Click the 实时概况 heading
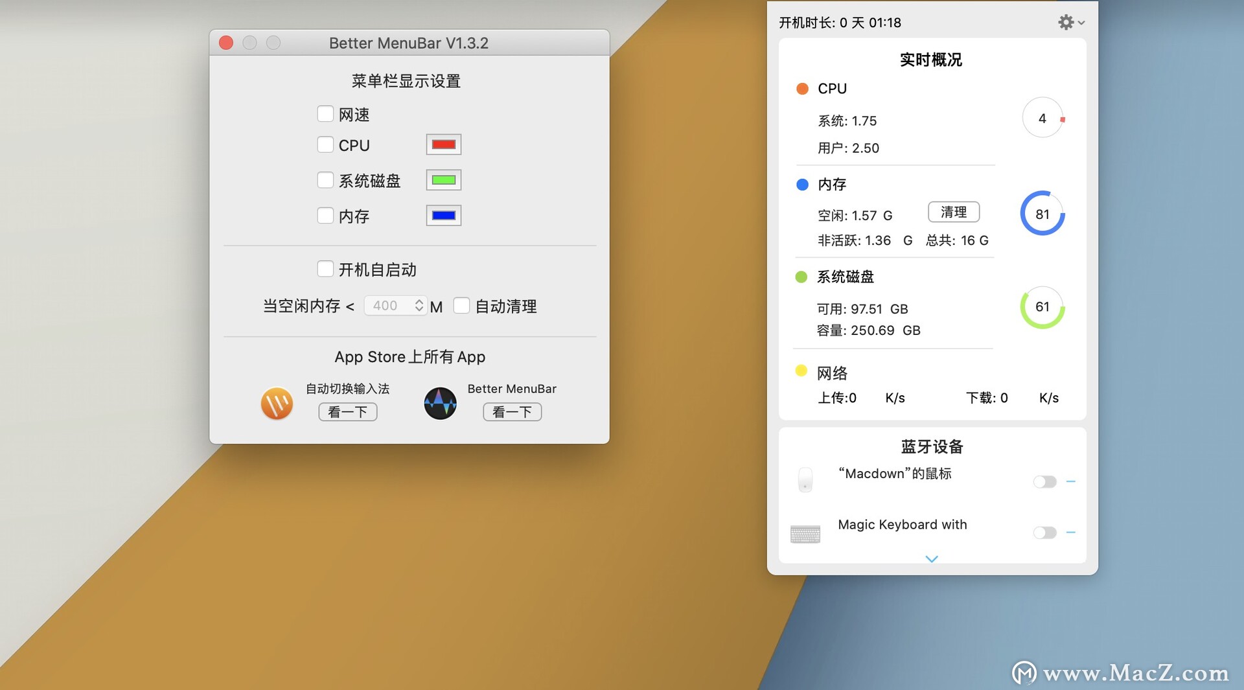 (x=931, y=60)
